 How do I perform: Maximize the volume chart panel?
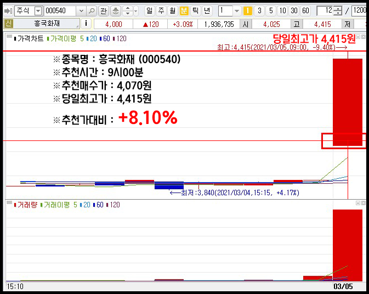358,203
